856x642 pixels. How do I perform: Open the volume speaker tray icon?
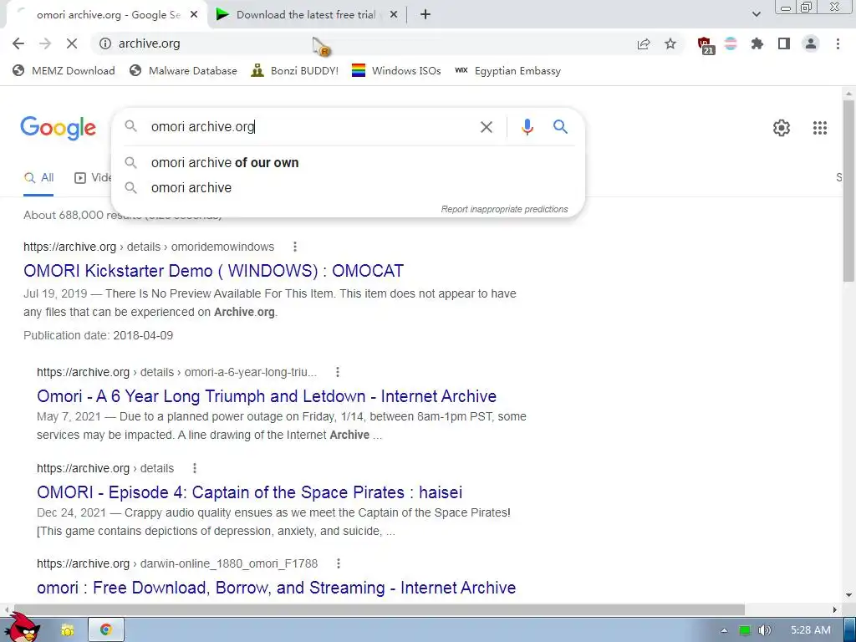[764, 630]
